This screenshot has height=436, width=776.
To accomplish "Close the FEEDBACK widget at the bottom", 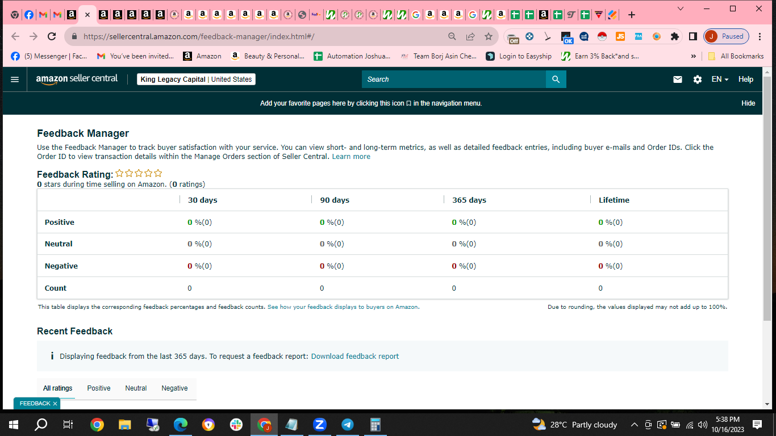I will (x=55, y=404).
